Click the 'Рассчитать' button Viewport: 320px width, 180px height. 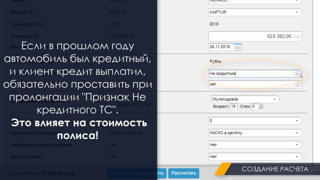pyautogui.click(x=183, y=173)
